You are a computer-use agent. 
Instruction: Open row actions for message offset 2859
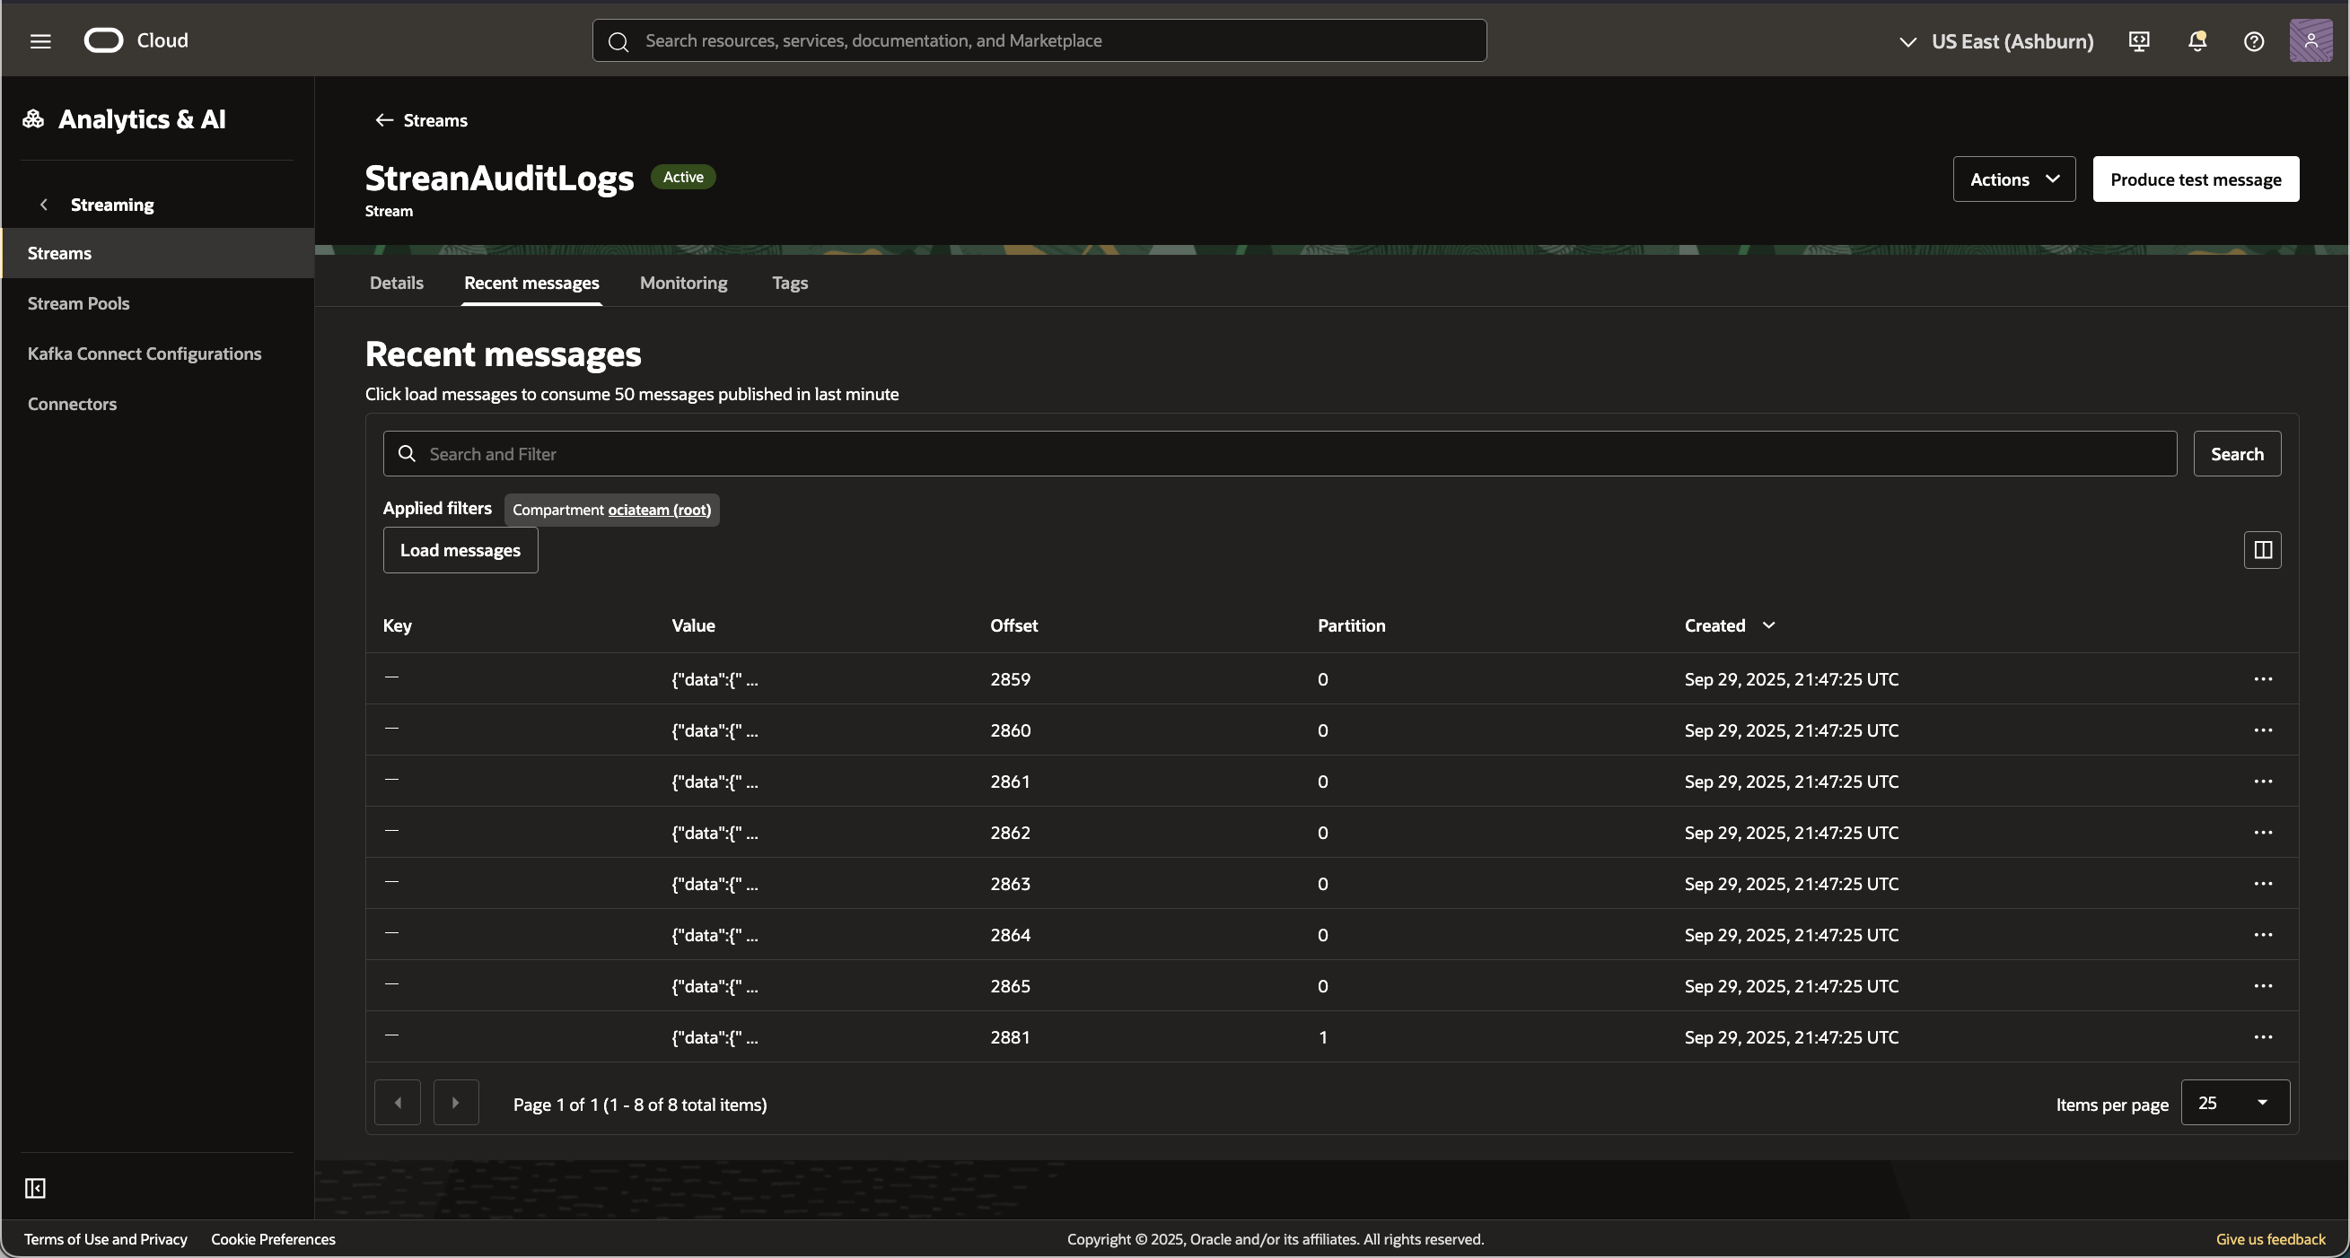(2263, 678)
